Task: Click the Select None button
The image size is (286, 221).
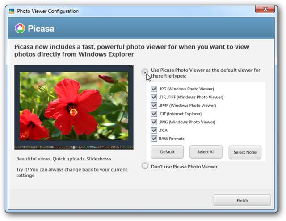Action: [x=245, y=152]
